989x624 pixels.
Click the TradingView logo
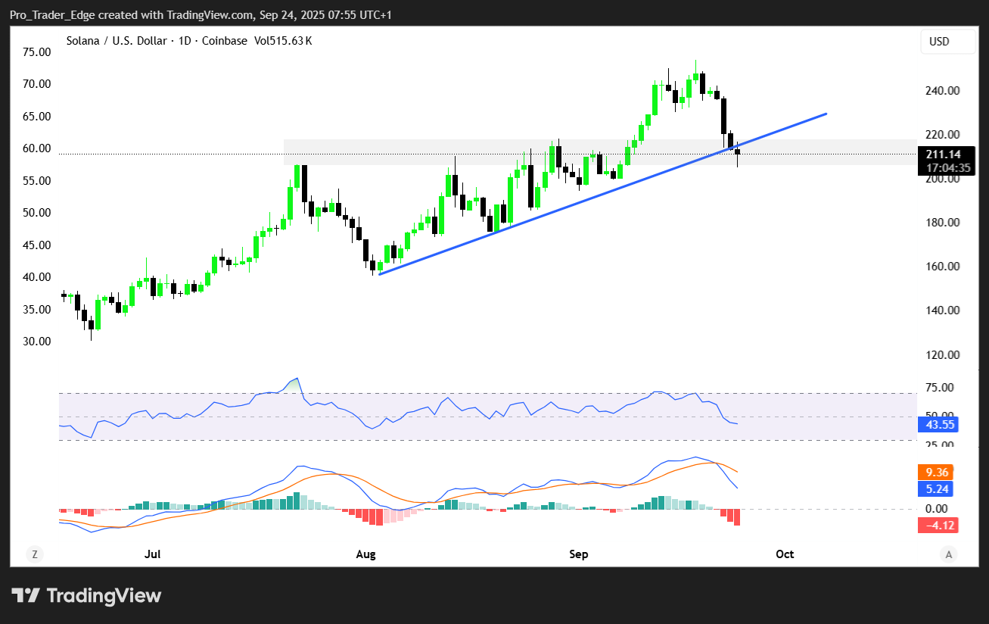(x=86, y=596)
